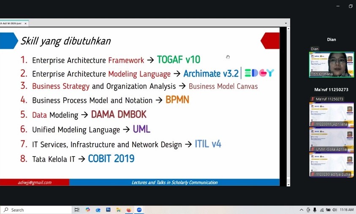This screenshot has height=214, width=356.
Task: Click 'Unified Modeling Language' text
Action: pos(76,130)
